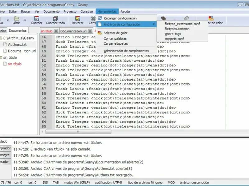Click line number 50 in the margin
The height and width of the screenshot is (186, 249).
44,56
